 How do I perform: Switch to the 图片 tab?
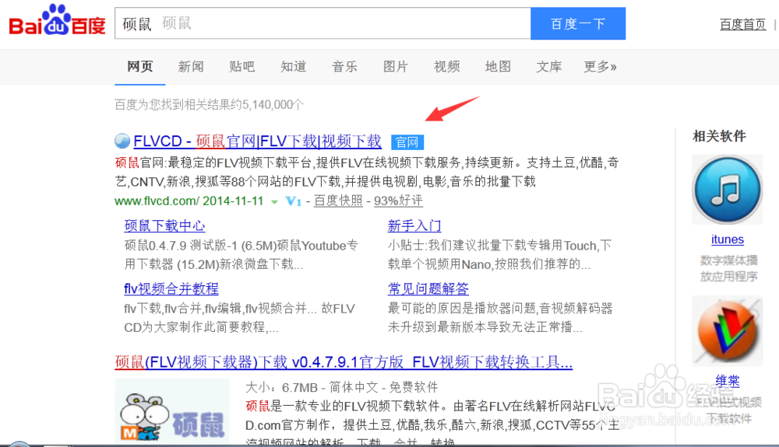pyautogui.click(x=396, y=66)
